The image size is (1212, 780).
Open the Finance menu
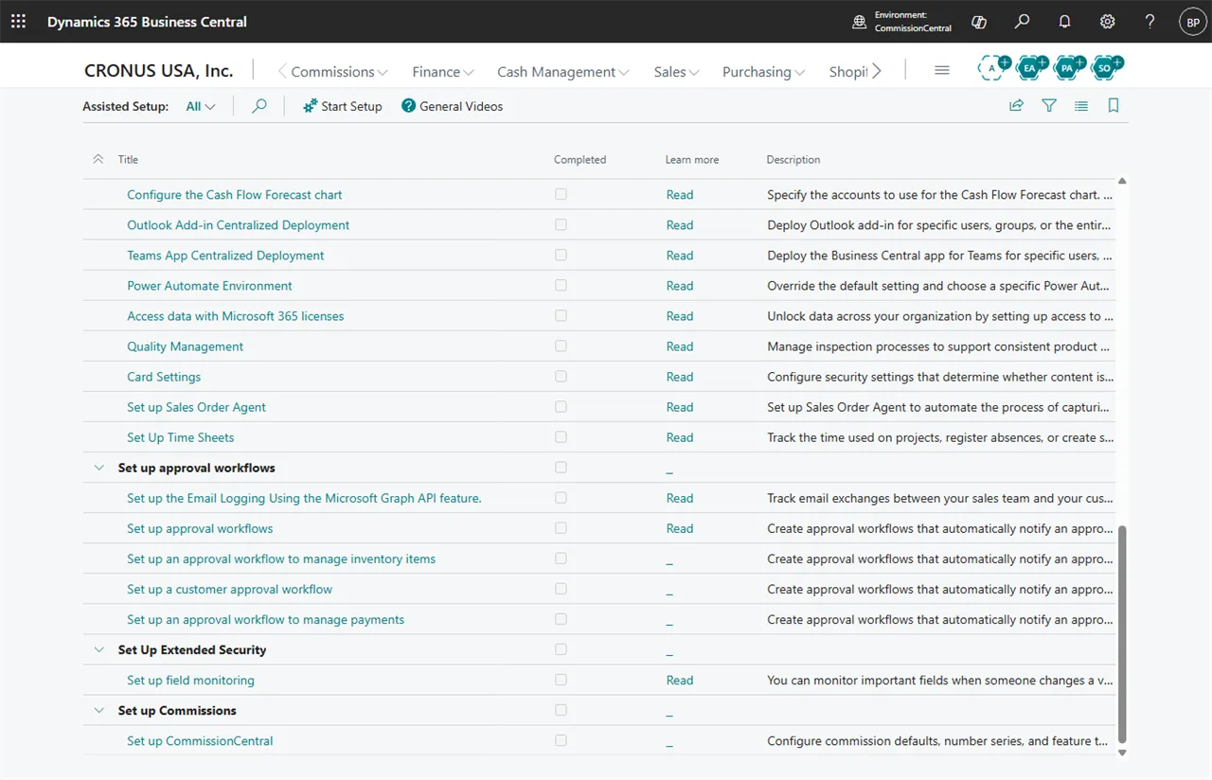442,71
